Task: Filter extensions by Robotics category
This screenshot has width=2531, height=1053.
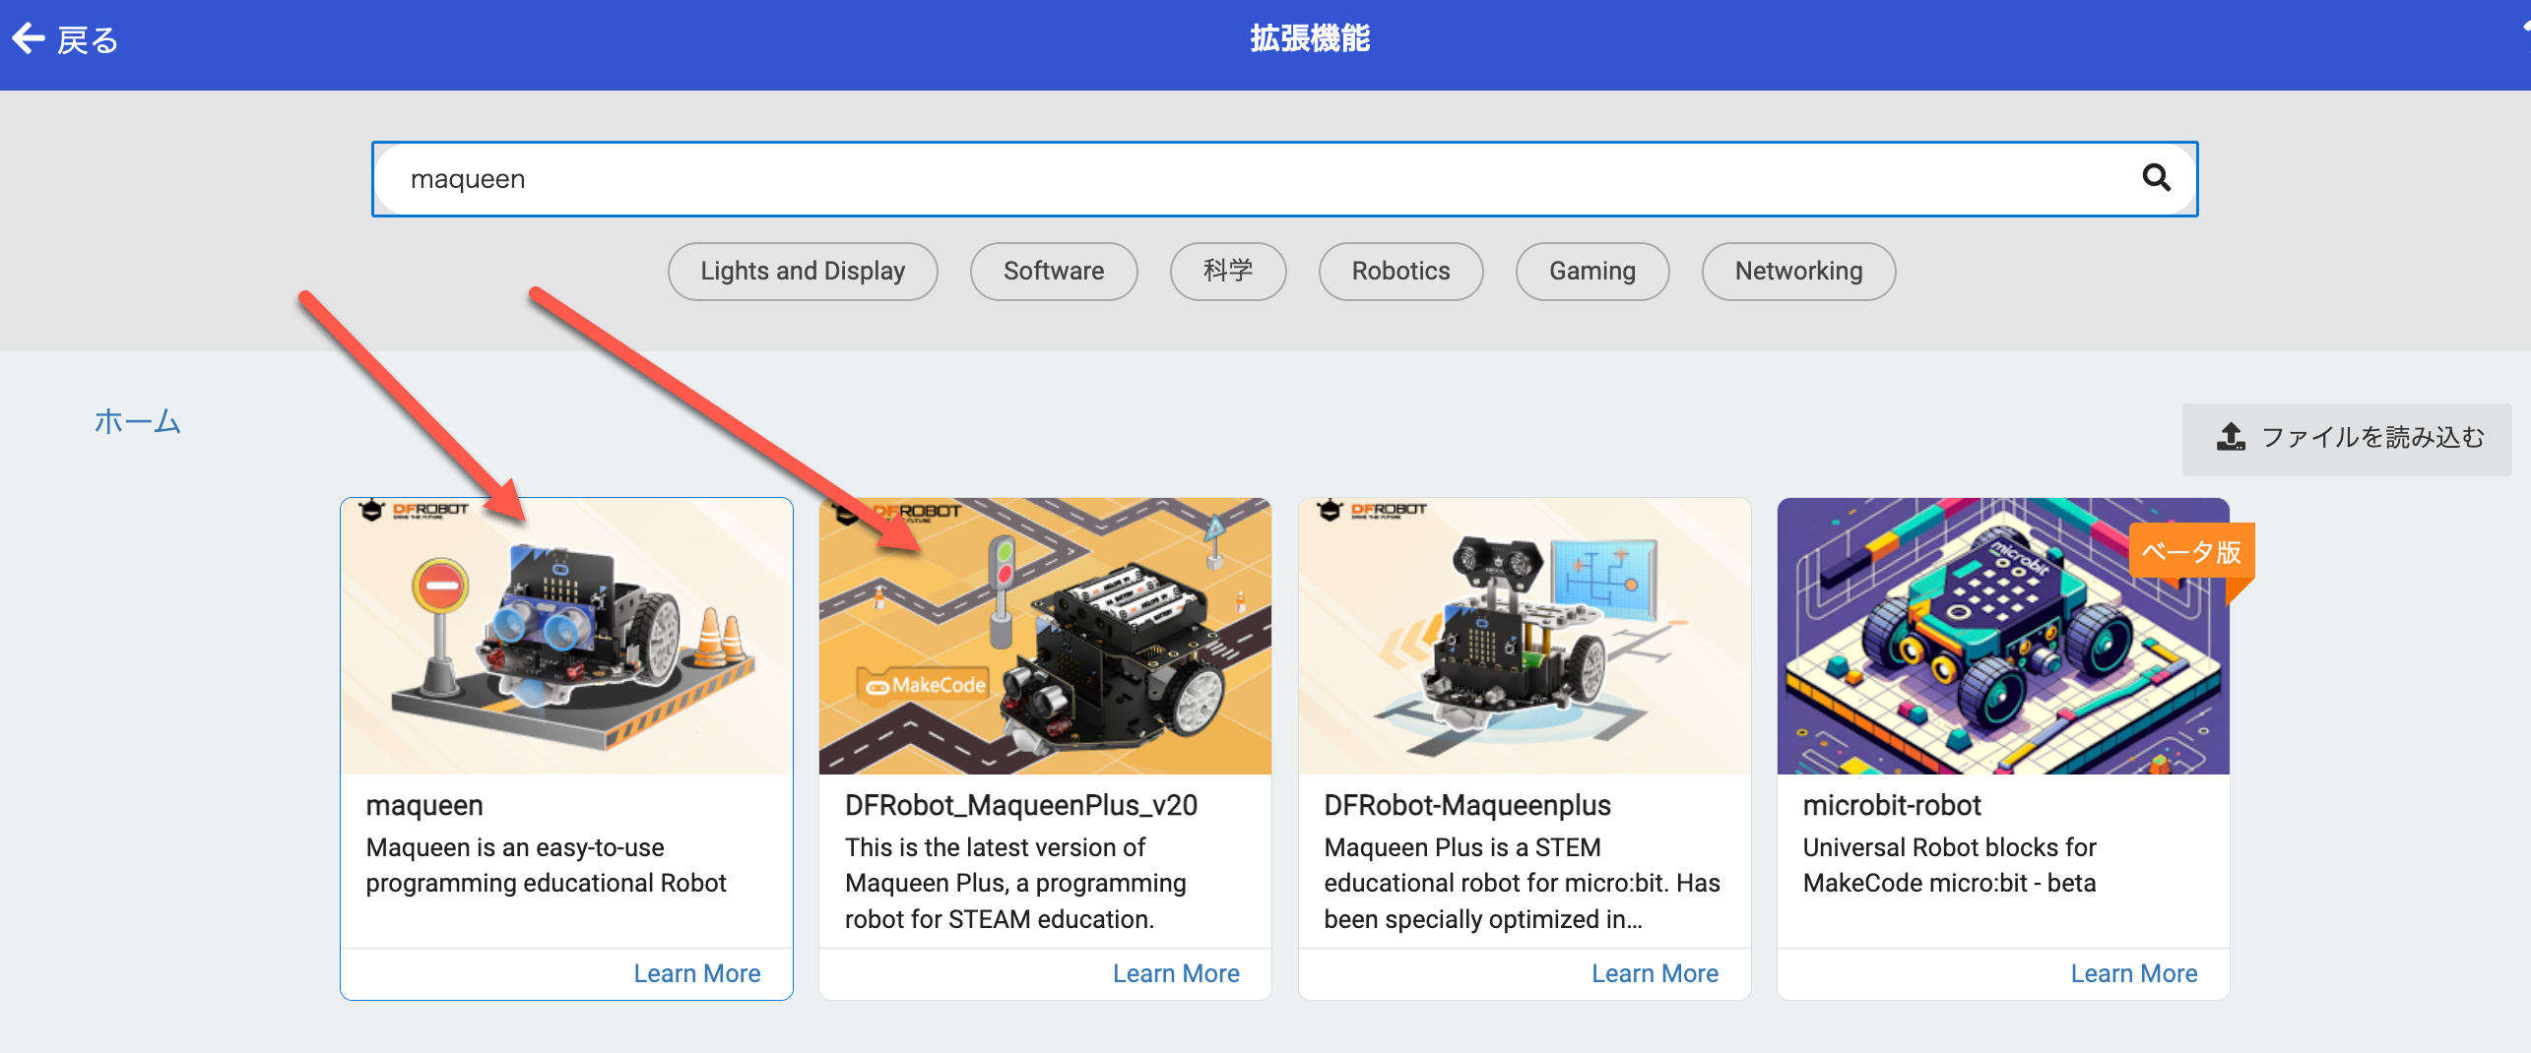Action: coord(1399,271)
